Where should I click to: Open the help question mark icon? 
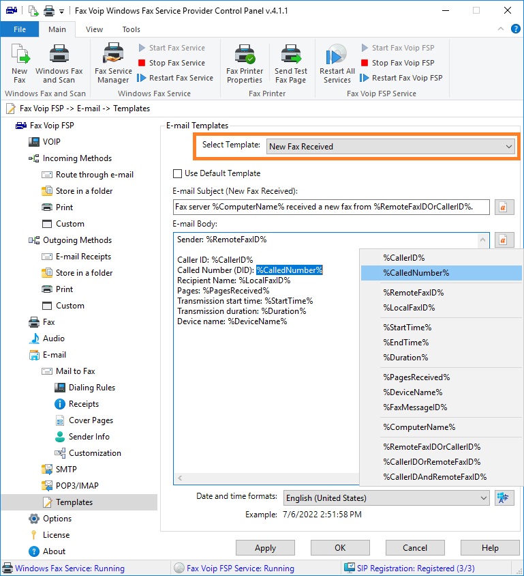click(x=516, y=29)
